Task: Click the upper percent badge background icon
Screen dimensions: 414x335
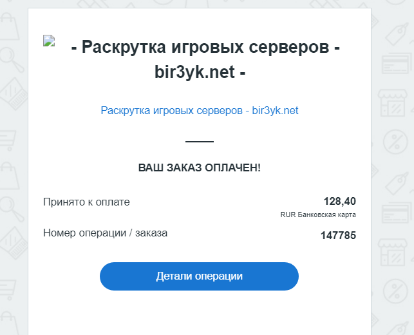Action: pyautogui.click(x=394, y=141)
